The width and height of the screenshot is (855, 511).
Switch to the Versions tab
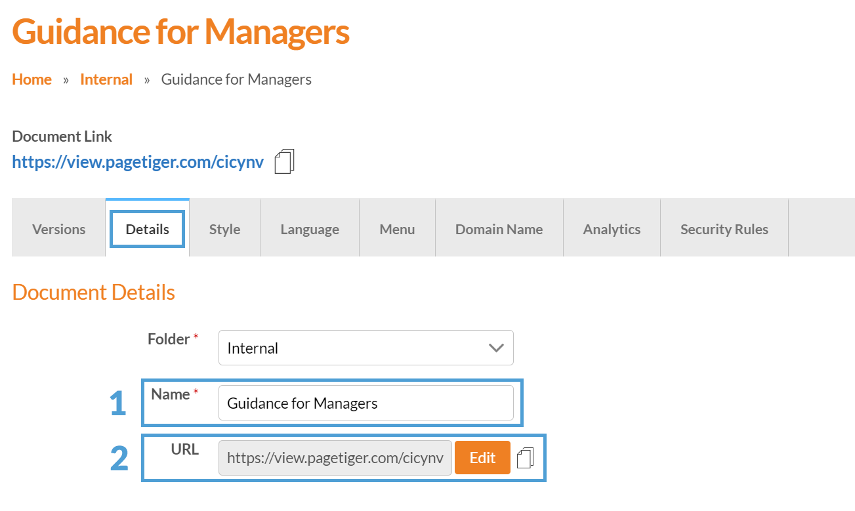tap(58, 229)
